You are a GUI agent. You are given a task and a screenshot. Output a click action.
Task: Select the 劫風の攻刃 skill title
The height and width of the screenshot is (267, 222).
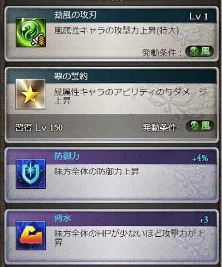75,15
